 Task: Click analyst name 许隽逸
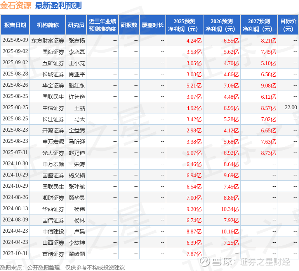pos(76,97)
